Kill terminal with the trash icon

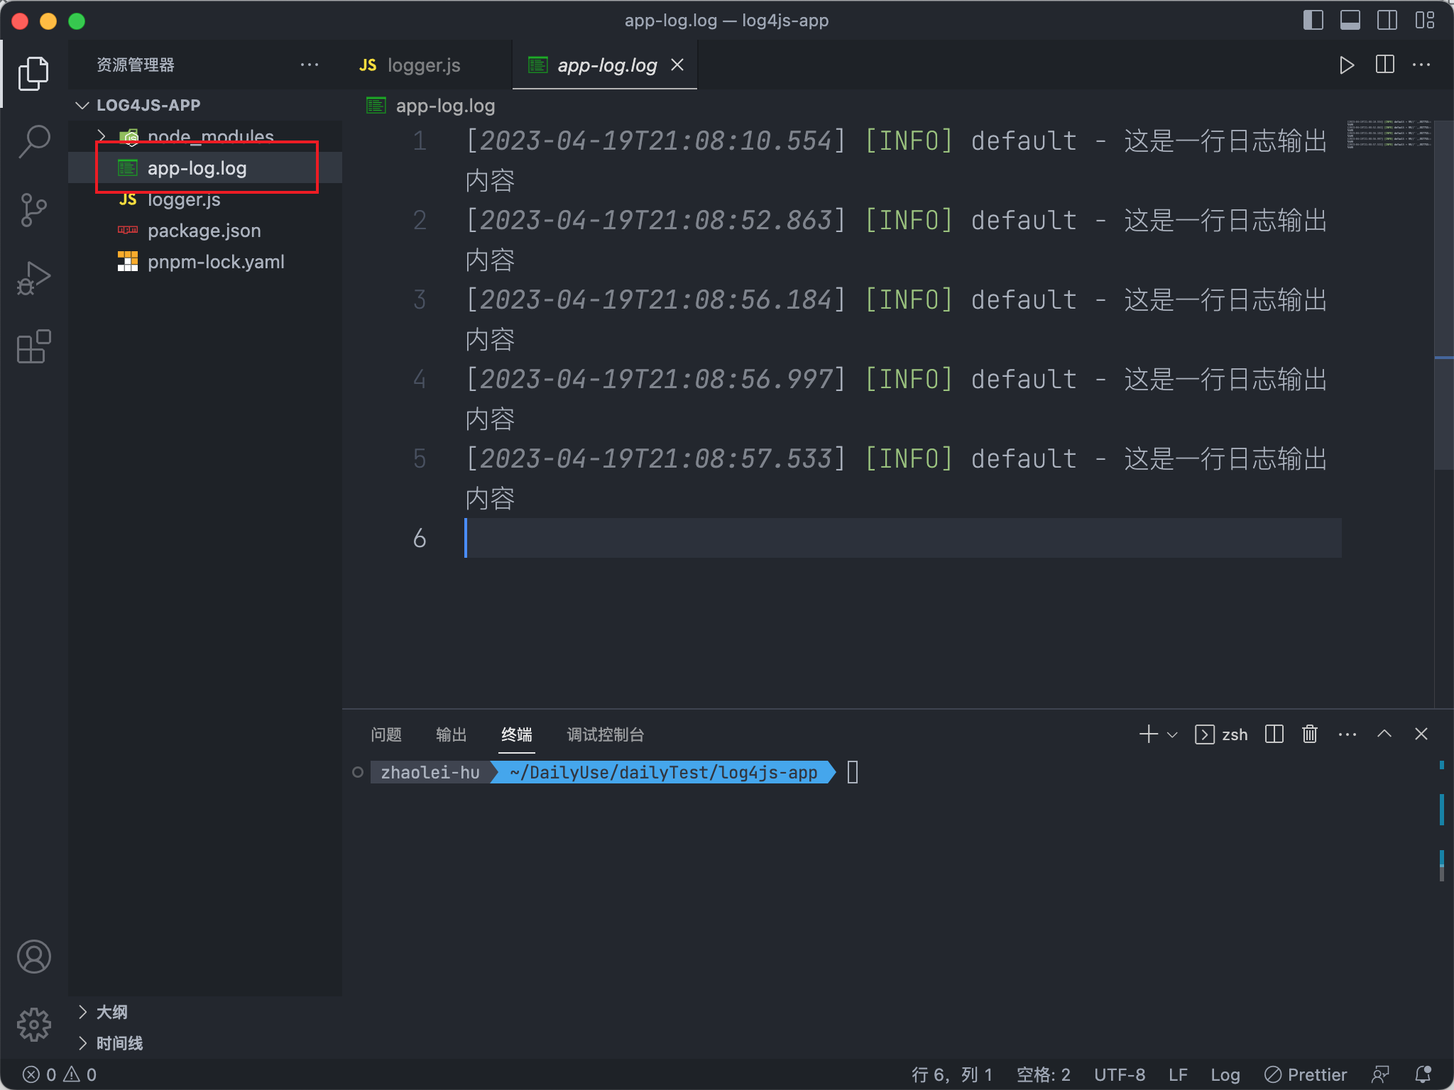pos(1310,734)
